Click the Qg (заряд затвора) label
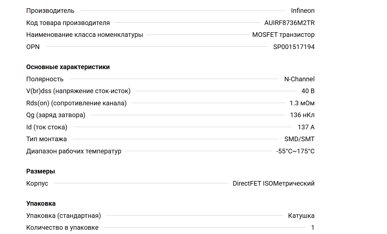This screenshot has height=234, width=387. 56,115
